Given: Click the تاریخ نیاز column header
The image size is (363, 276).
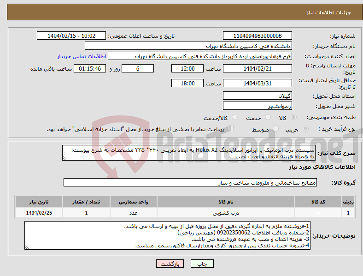Looking at the screenshot, I should click(39, 202).
